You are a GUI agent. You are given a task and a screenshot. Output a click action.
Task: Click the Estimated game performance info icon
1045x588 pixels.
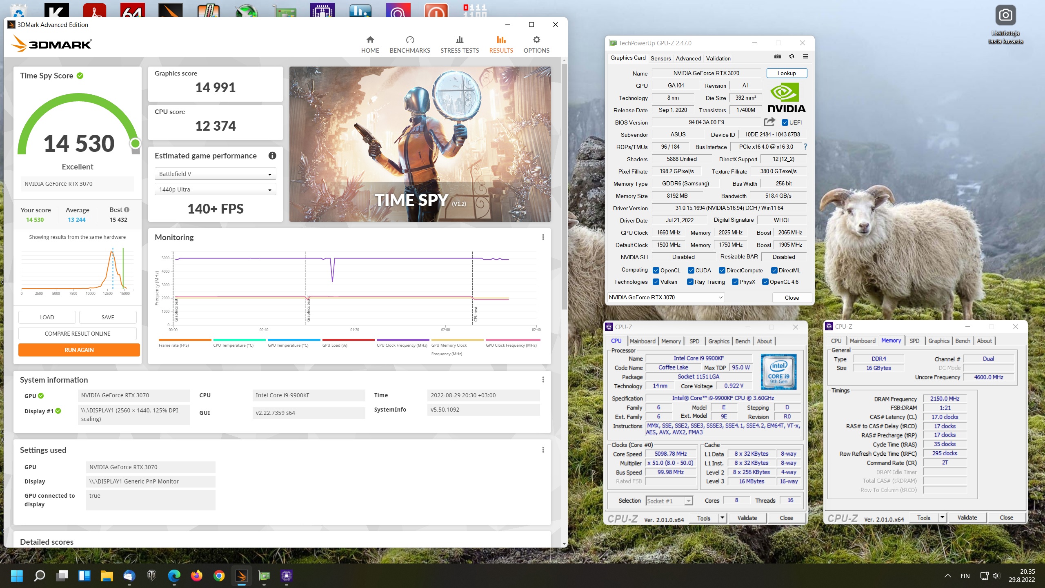tap(272, 156)
